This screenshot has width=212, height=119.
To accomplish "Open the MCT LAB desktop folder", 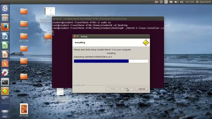I will 24,37.
